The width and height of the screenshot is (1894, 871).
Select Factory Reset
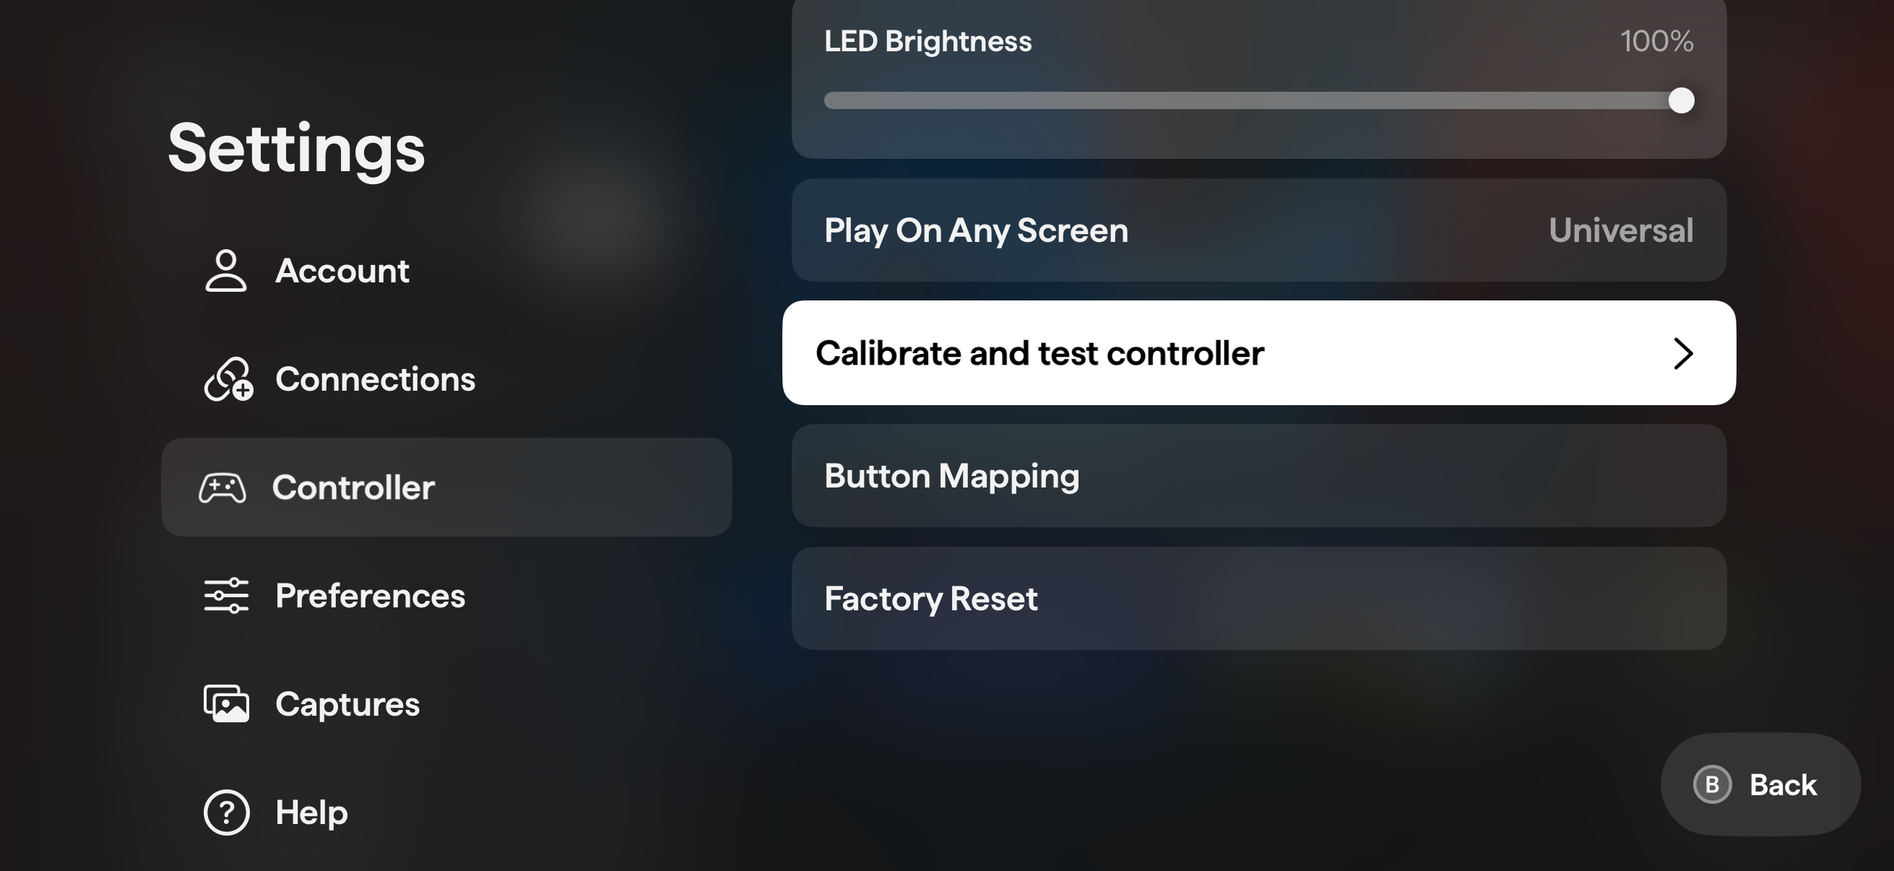[1259, 598]
